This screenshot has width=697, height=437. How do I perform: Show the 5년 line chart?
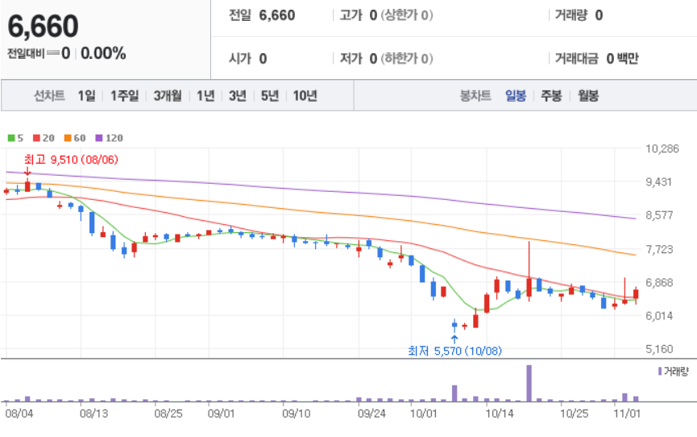pos(270,95)
